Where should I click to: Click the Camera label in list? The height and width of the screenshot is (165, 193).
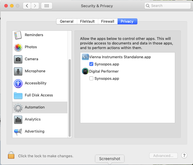click(31, 59)
